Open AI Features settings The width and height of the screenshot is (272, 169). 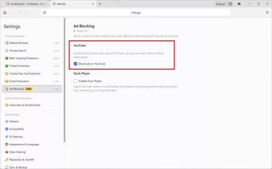[x=32, y=137]
